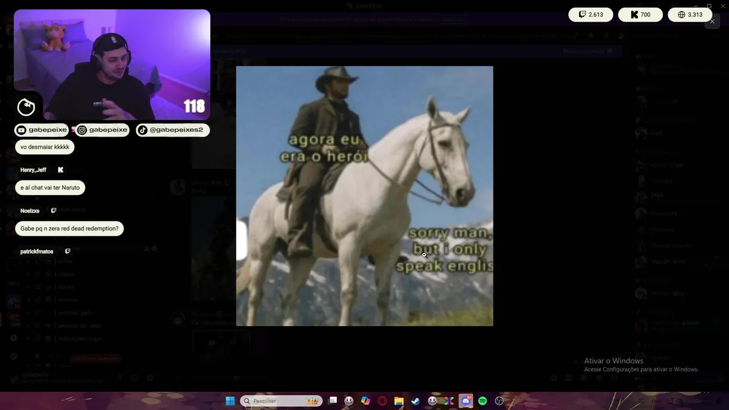Open the Windows Start menu
The image size is (729, 410).
[x=230, y=401]
